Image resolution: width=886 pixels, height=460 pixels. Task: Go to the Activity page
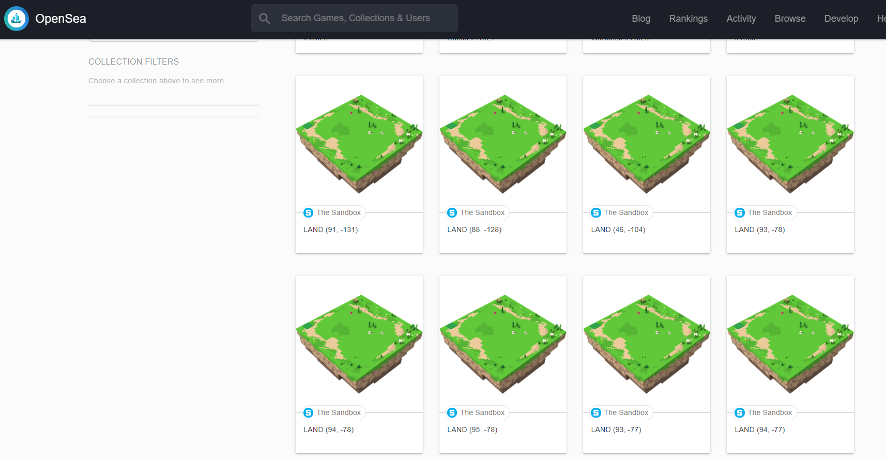[741, 19]
